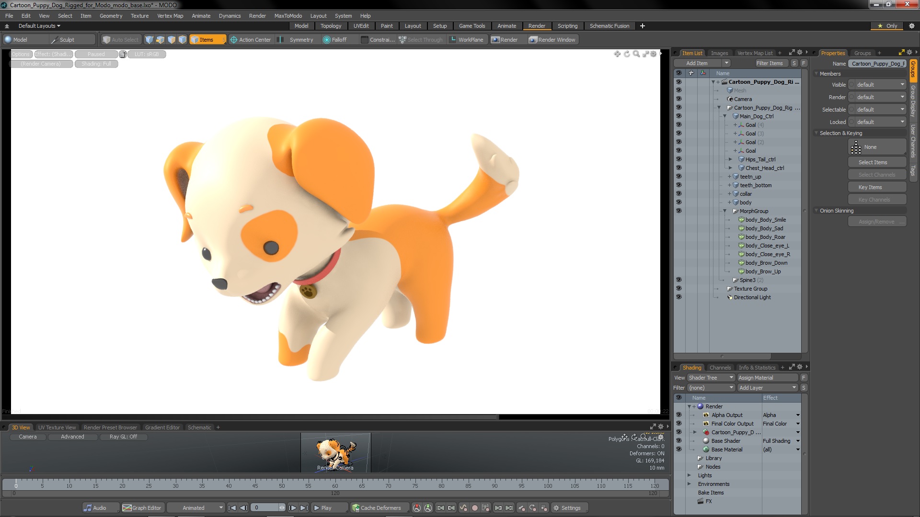
Task: Switch to the Topology layout tab
Action: click(331, 26)
